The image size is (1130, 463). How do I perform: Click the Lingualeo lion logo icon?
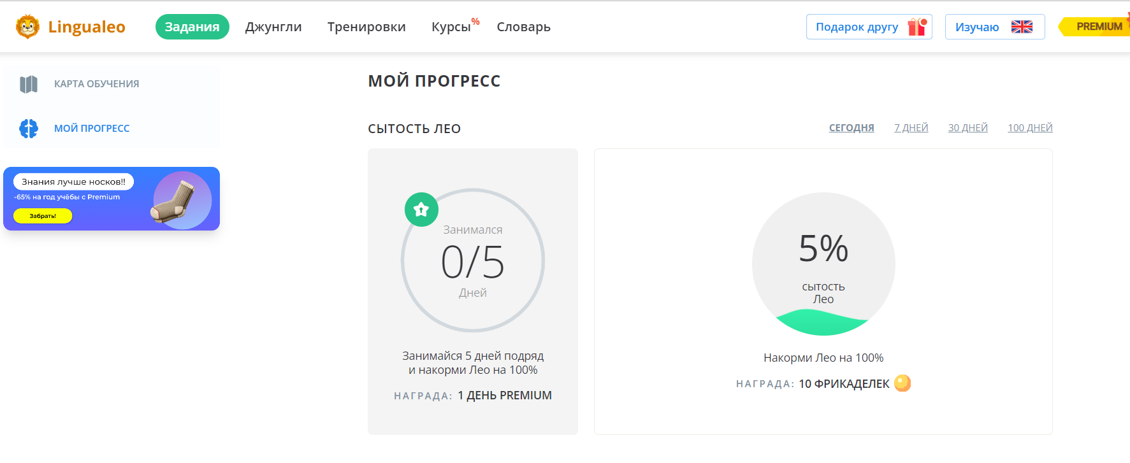27,27
